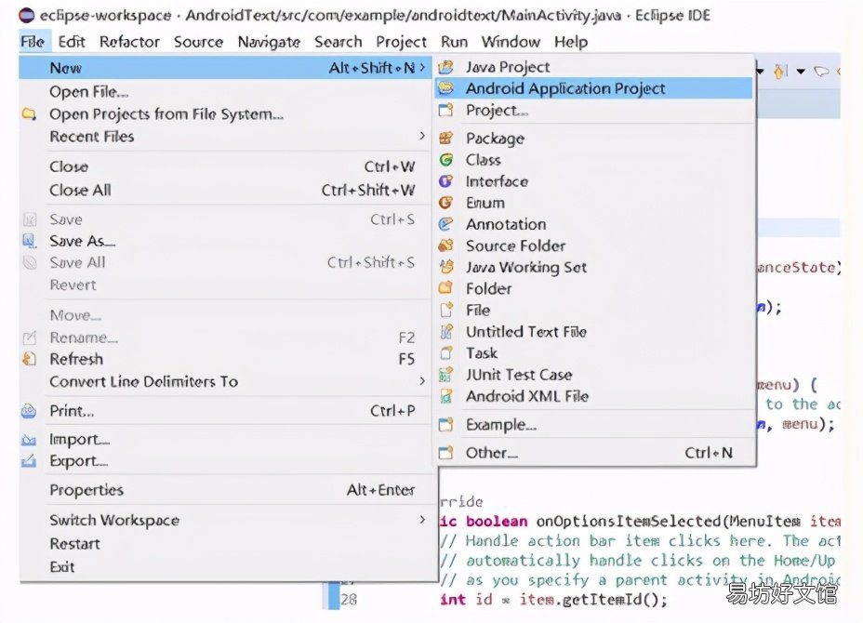Viewport: 863px width, 623px height.
Task: Click the Eclipse logo in the title bar
Action: [x=26, y=15]
